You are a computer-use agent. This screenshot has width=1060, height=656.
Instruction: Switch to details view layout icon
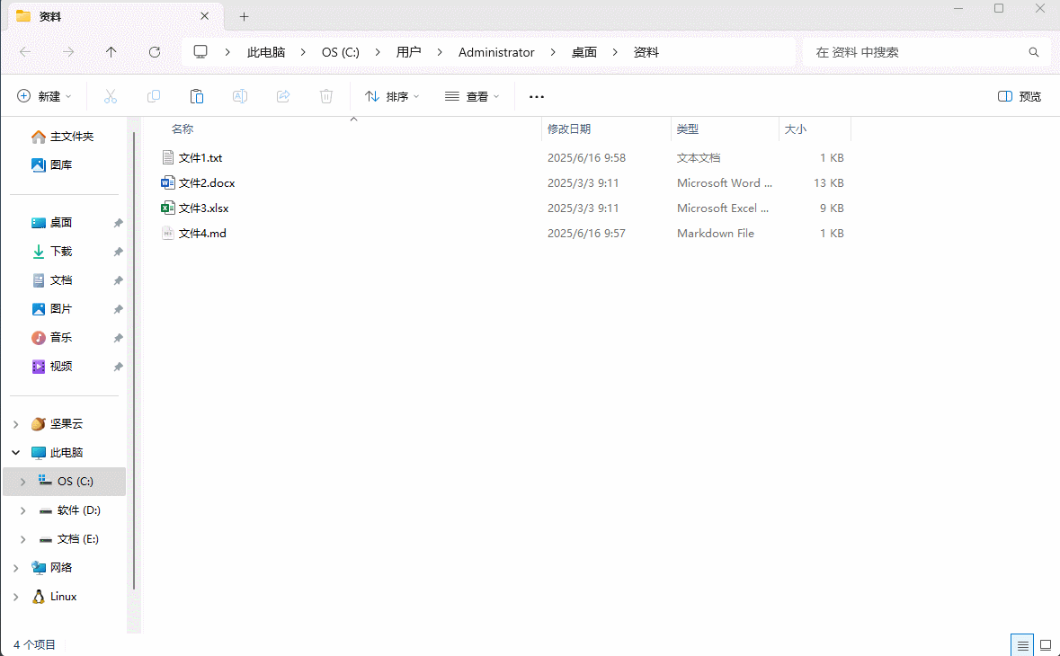[1022, 645]
